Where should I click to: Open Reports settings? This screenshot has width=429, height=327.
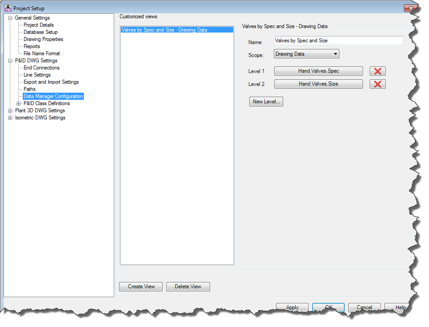[32, 46]
